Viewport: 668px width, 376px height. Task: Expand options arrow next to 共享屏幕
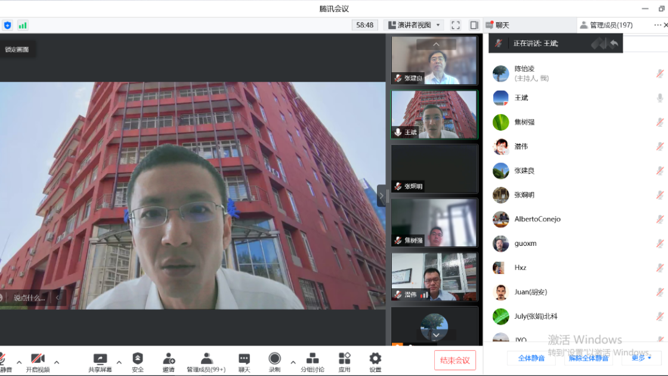(x=119, y=362)
